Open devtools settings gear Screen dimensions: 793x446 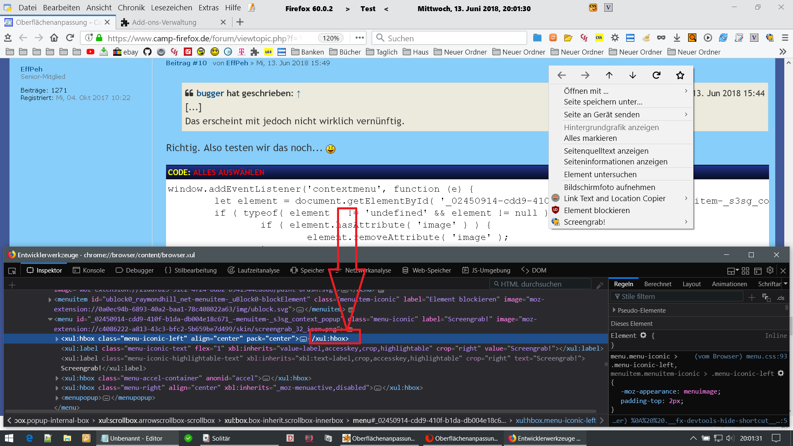pyautogui.click(x=770, y=270)
